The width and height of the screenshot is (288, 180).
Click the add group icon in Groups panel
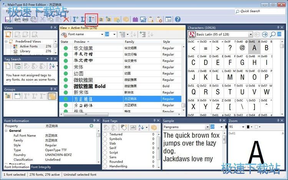8,96
